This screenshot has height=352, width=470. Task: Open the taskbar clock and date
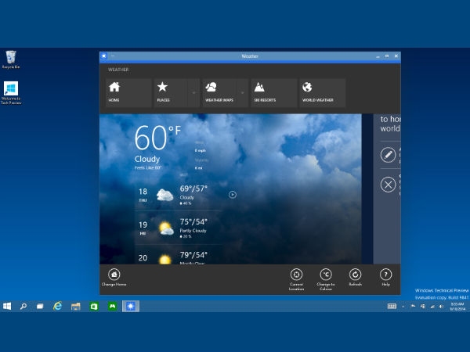click(457, 306)
